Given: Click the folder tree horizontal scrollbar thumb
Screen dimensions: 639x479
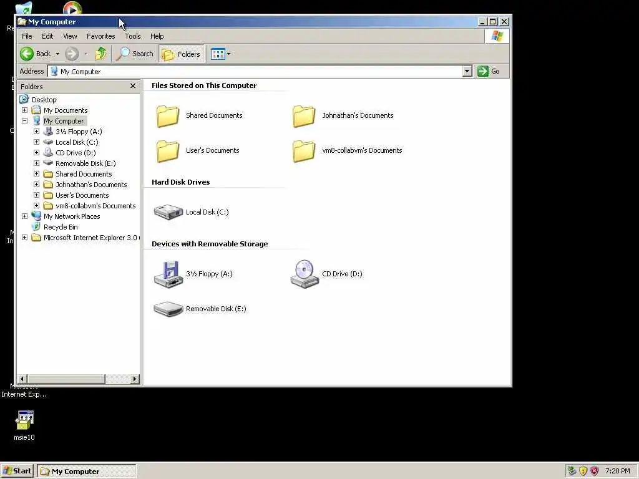Looking at the screenshot, I should (x=66, y=379).
